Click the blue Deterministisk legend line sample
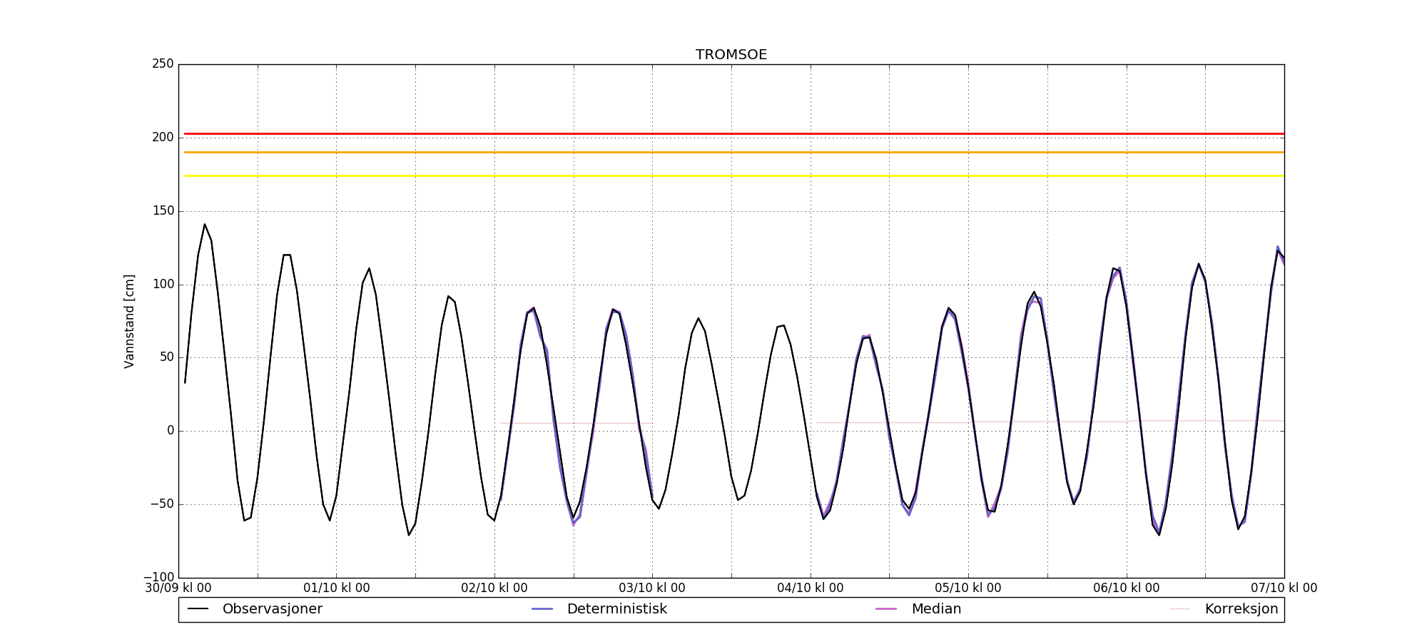 (542, 609)
